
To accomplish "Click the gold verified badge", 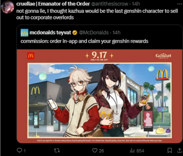I will coord(75,33).
